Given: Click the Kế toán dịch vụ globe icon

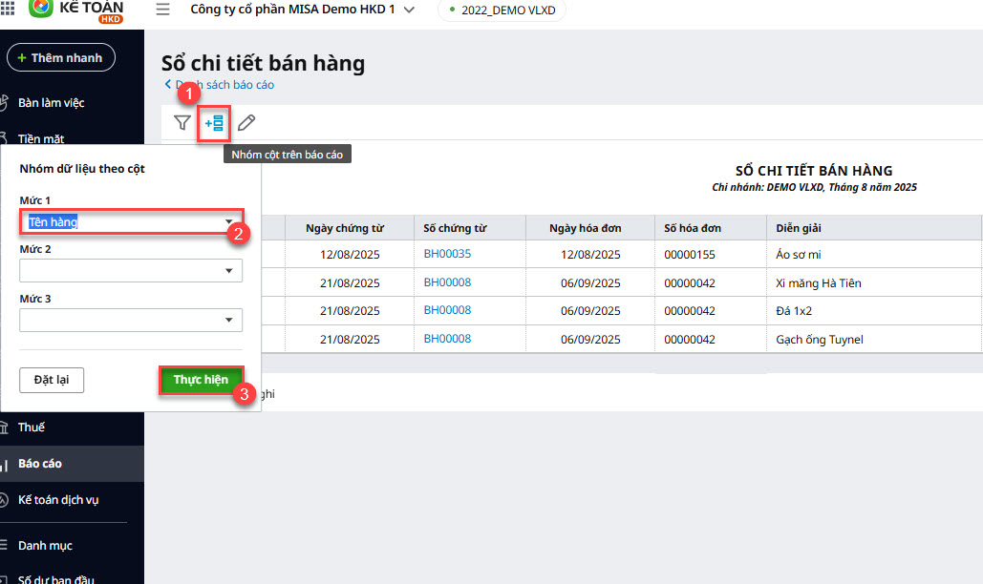Looking at the screenshot, I should 5,500.
